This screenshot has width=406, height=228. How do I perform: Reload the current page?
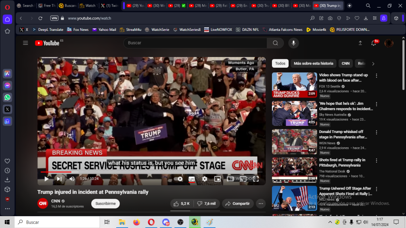[x=40, y=18]
